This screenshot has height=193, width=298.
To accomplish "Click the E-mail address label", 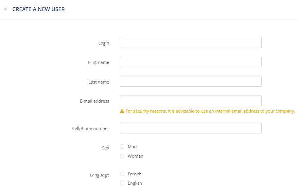I will tap(94, 101).
